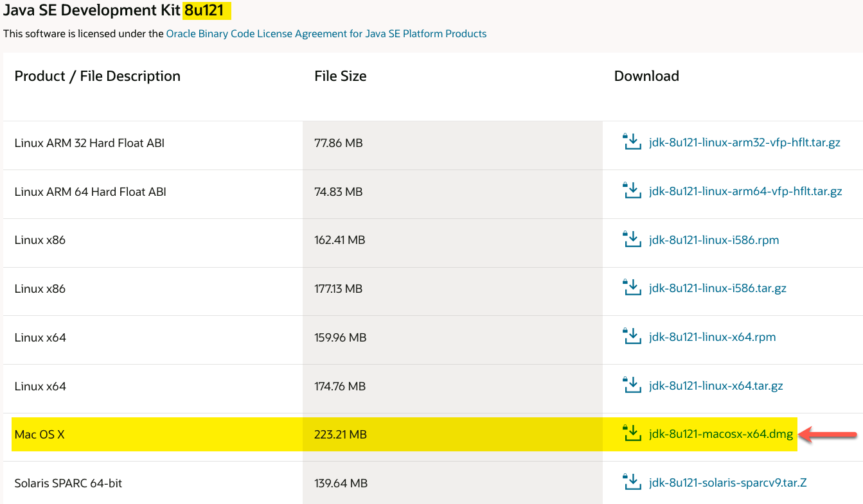Click download icon beside solaris-sparcv9.tar.Z
Image resolution: width=863 pixels, height=504 pixels.
pyautogui.click(x=632, y=482)
